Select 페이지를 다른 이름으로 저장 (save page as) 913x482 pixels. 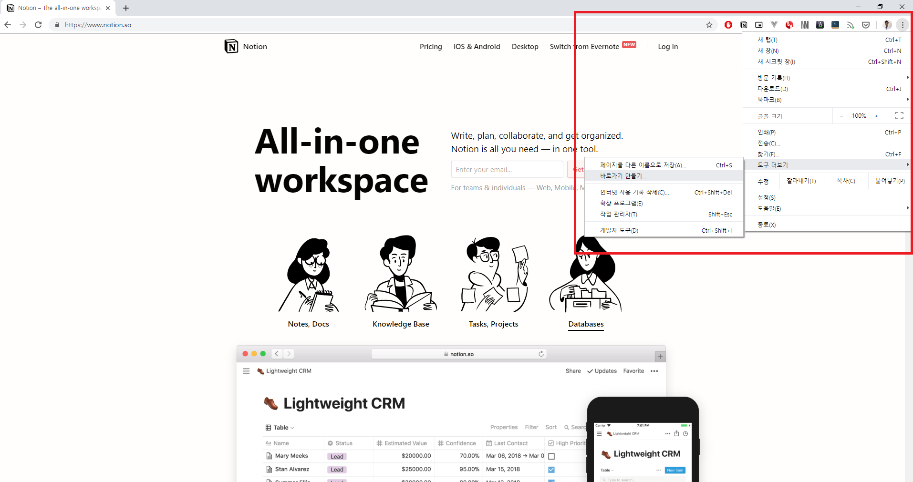coord(664,165)
